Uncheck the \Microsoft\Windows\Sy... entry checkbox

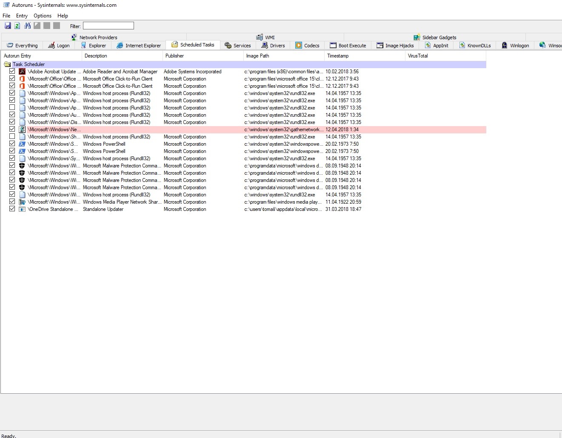pos(12,158)
